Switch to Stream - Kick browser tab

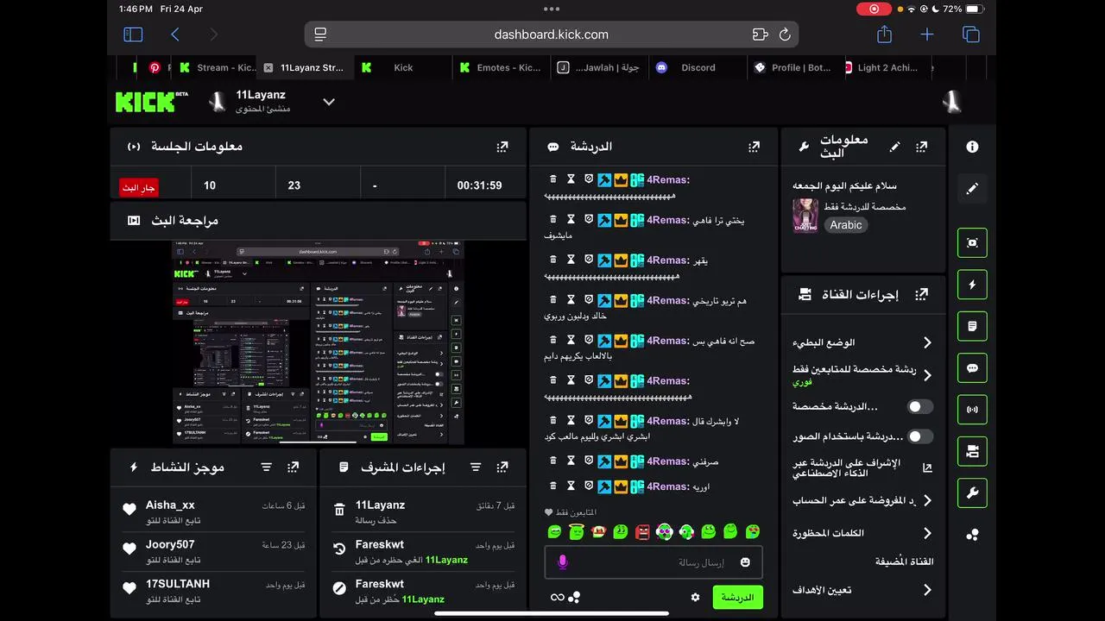[x=218, y=67]
